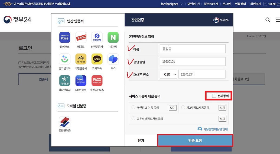Select the Samsung Pass certificate icon
The image size is (280, 154).
pos(65,37)
